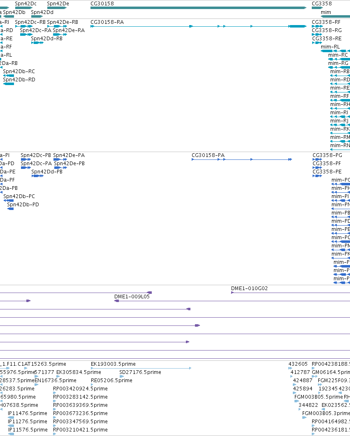The height and width of the screenshot is (436, 350).
Task: Select transcript Spn42De-RB
Action: [63, 22]
